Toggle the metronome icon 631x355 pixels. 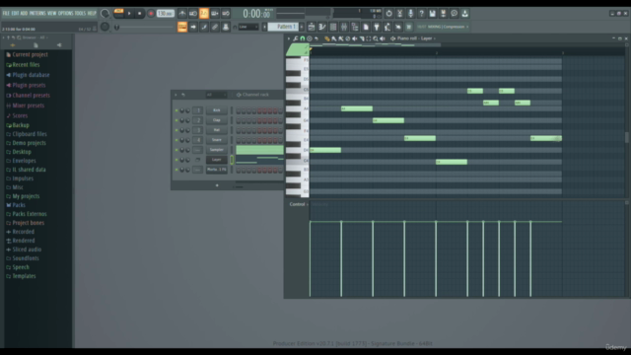click(182, 13)
